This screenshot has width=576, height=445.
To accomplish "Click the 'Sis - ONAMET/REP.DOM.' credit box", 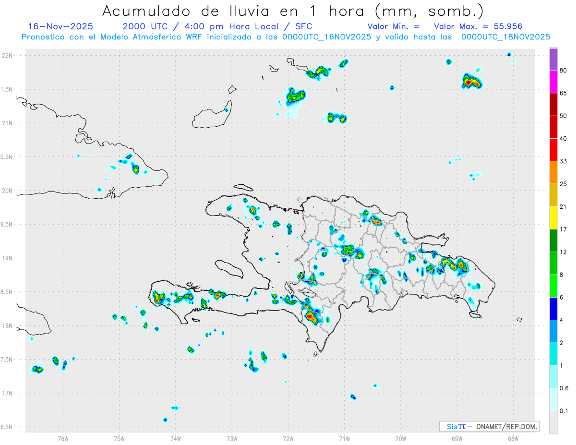I will click(x=489, y=426).
